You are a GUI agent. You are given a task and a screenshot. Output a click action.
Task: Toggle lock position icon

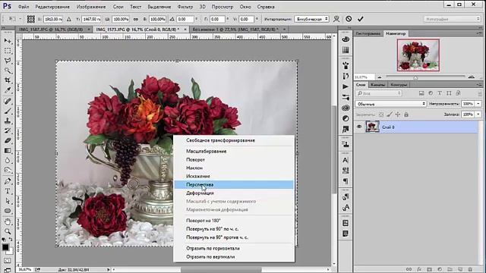[x=398, y=115]
